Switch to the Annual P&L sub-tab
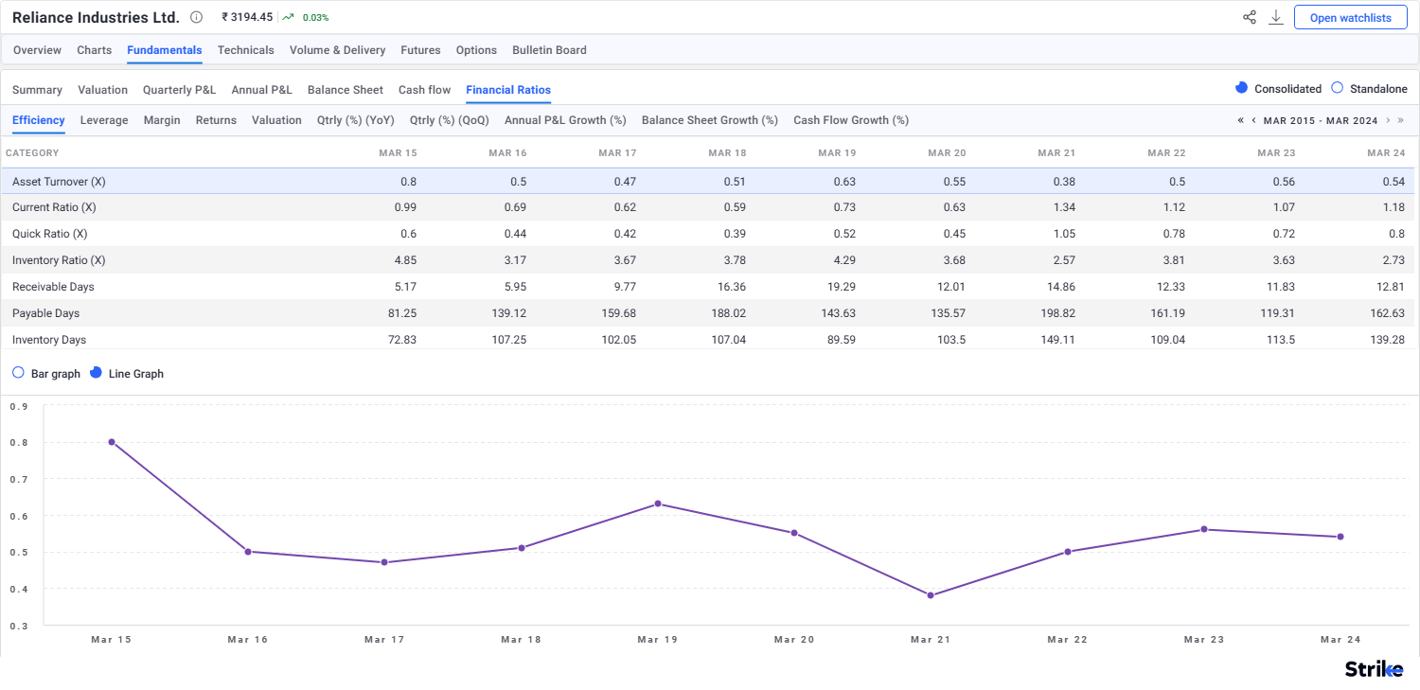 (261, 90)
